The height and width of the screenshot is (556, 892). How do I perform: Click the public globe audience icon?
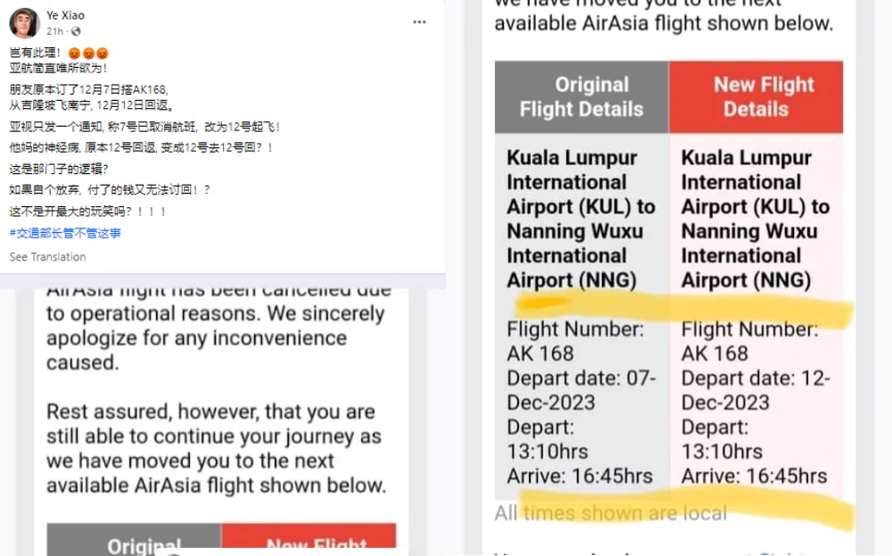[x=76, y=31]
